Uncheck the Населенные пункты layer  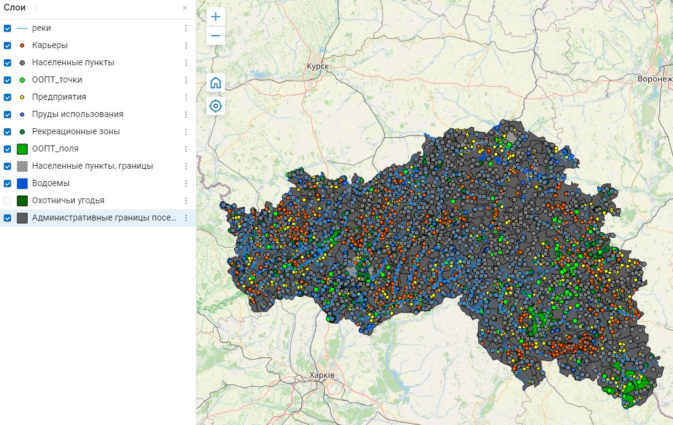click(x=7, y=63)
